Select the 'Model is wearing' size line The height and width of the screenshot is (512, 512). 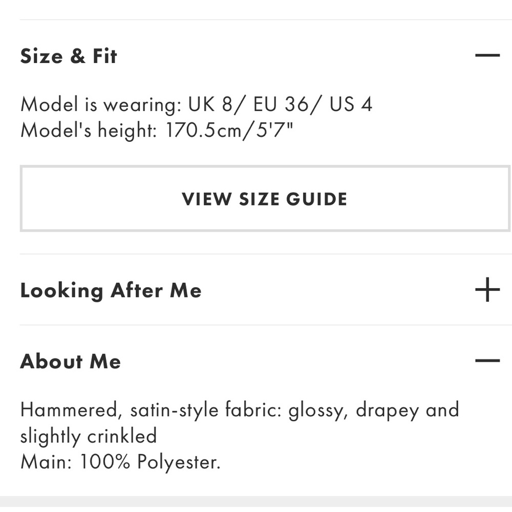click(x=196, y=104)
